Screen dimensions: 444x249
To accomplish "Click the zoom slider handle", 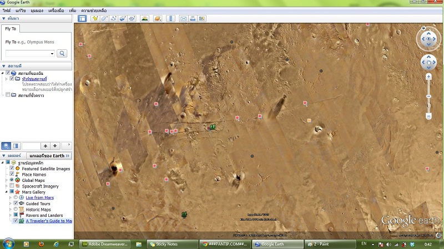I will [428, 96].
